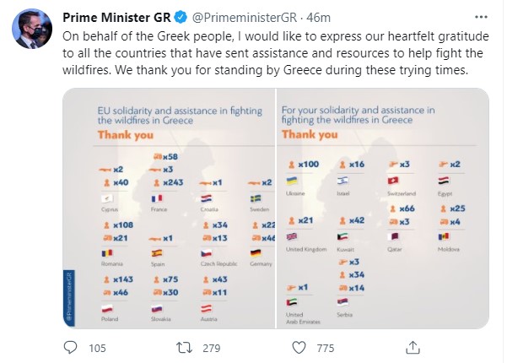Click the Romania flag icon

point(106,253)
